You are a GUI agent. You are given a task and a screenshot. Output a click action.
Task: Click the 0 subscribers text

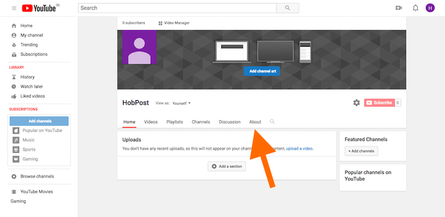(x=133, y=23)
